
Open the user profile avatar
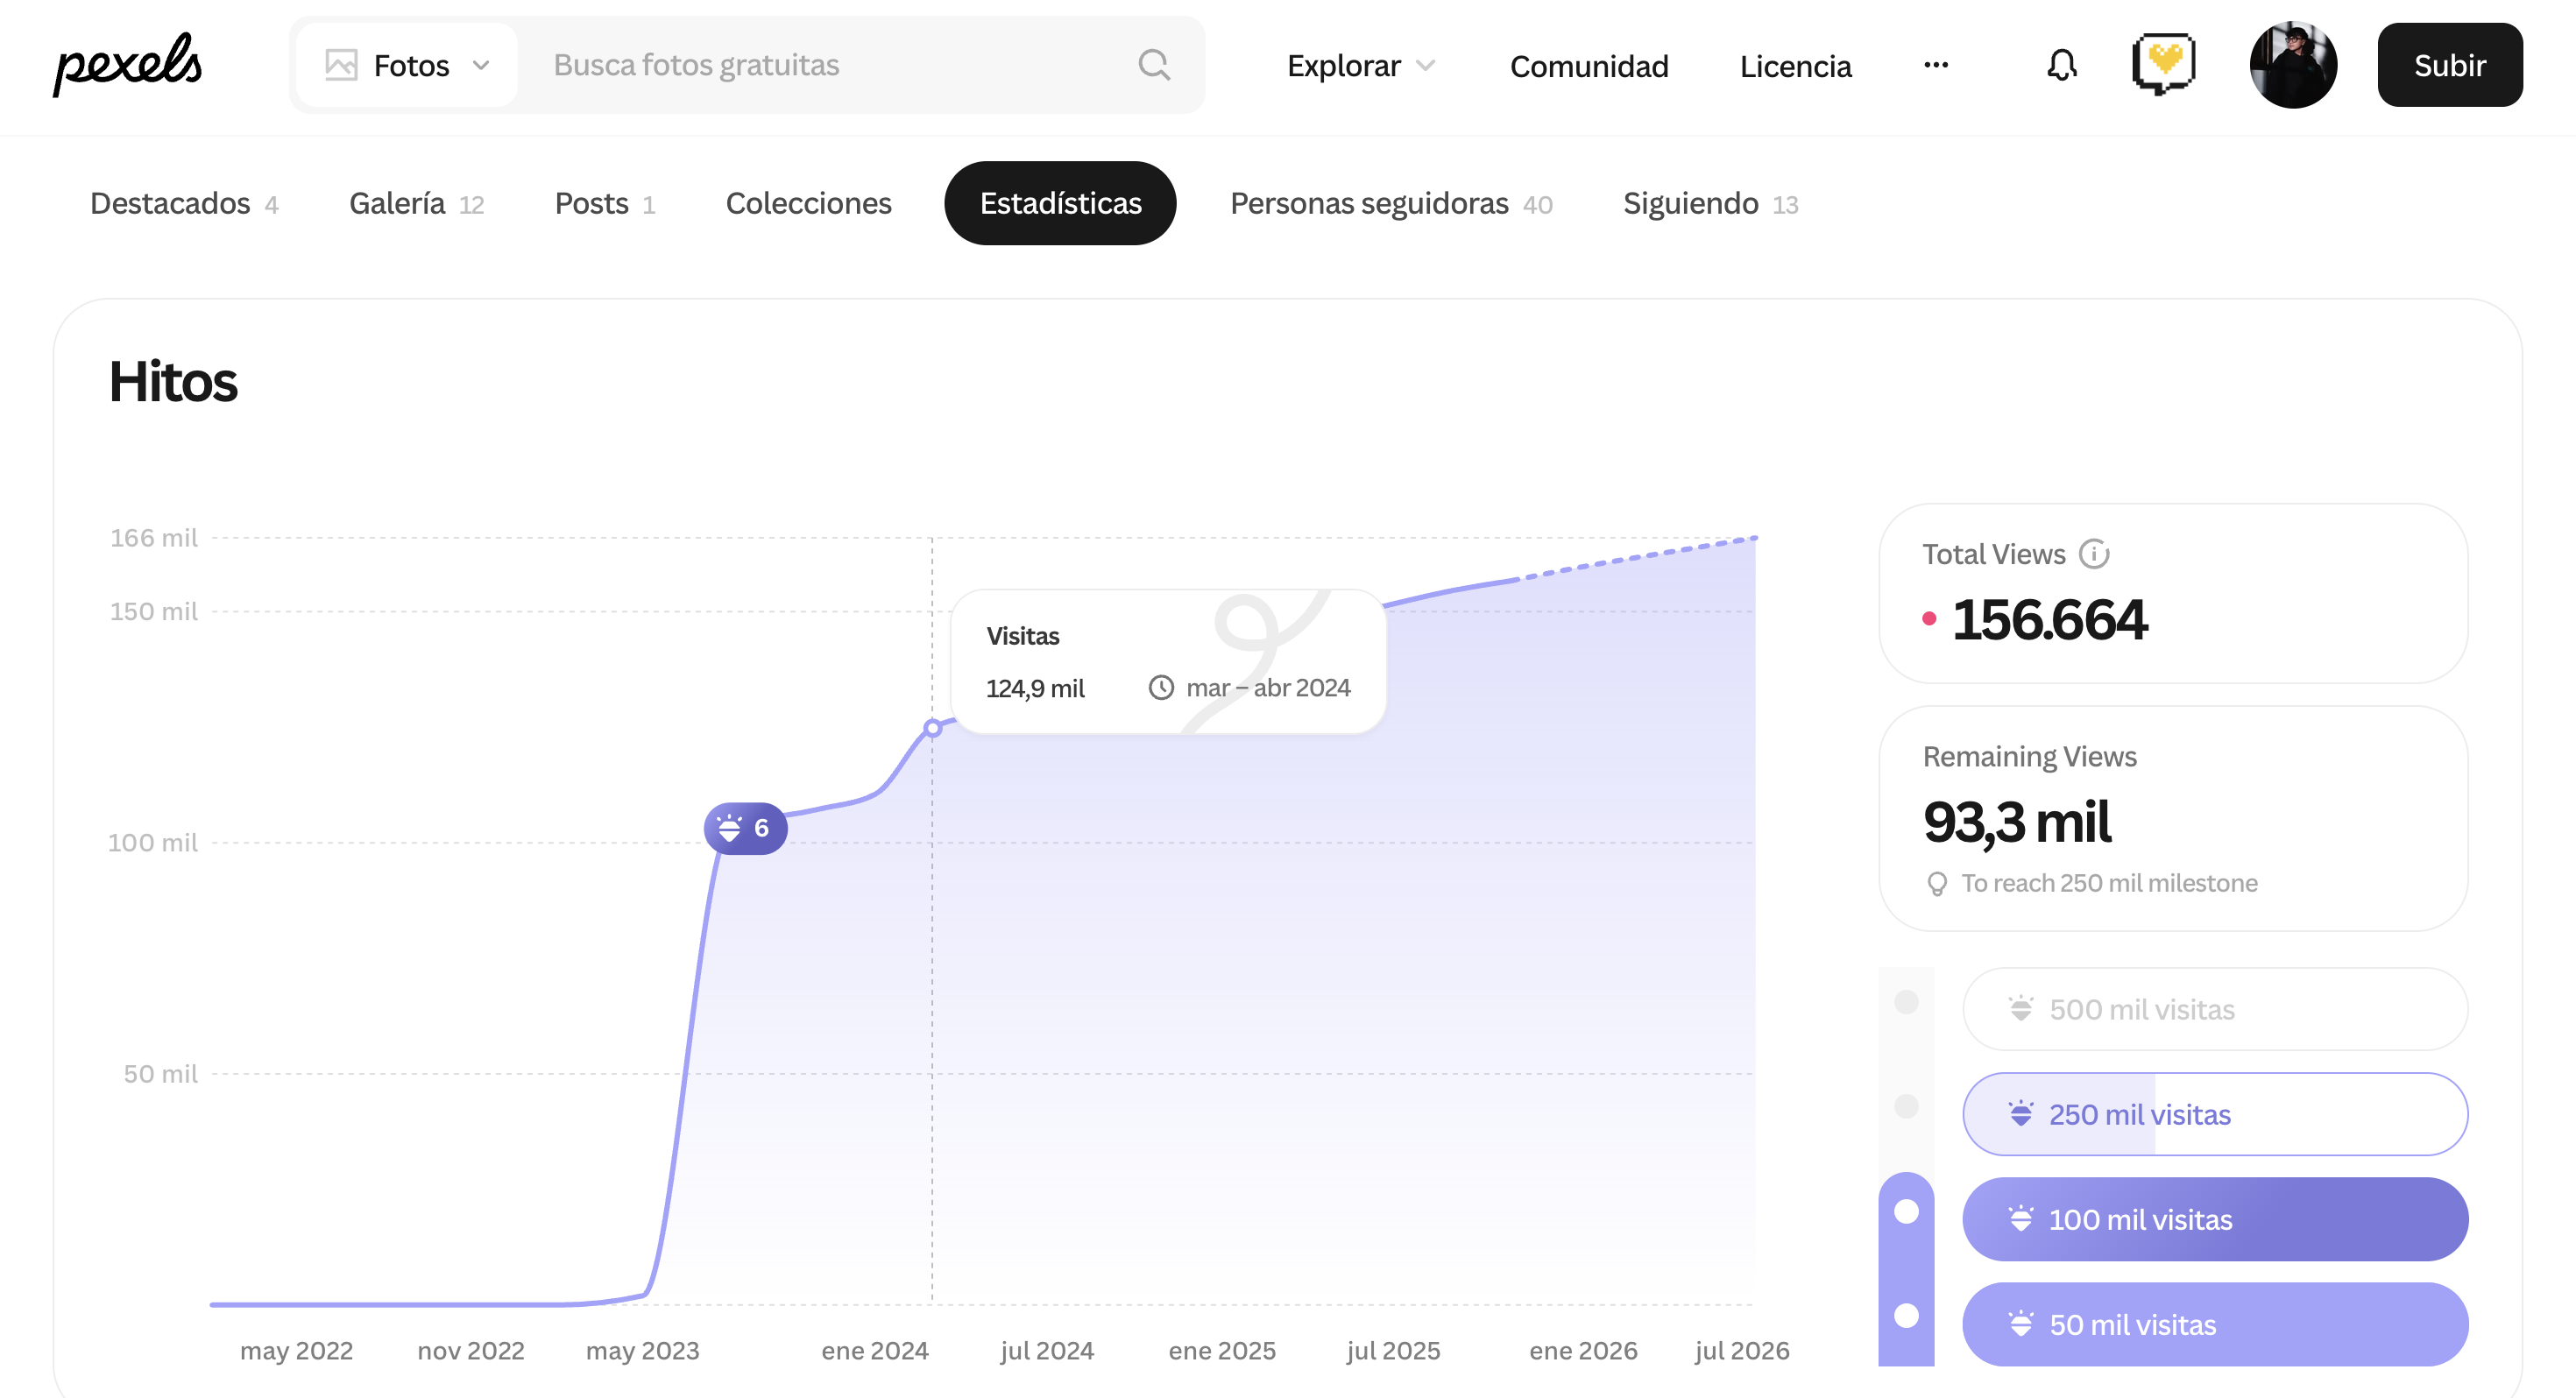click(2292, 65)
